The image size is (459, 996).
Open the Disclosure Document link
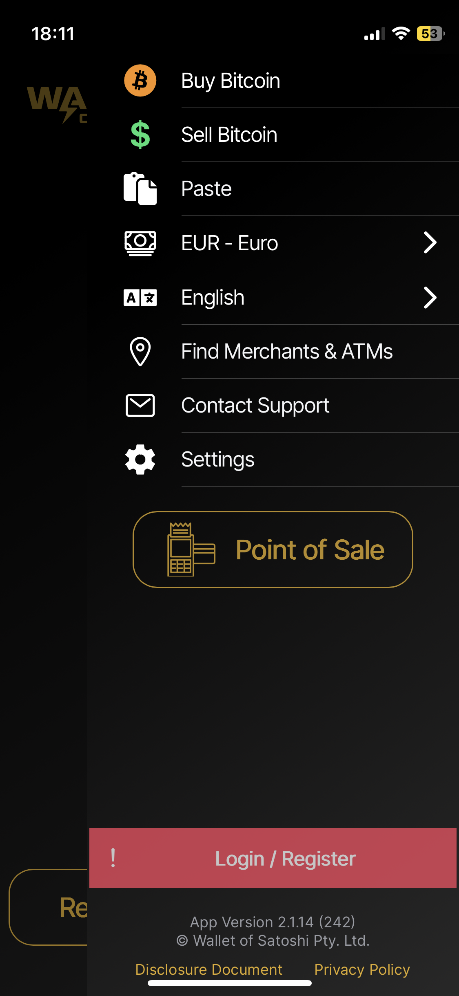[x=208, y=969]
